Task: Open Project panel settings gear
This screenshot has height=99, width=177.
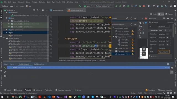Action: tap(43, 10)
